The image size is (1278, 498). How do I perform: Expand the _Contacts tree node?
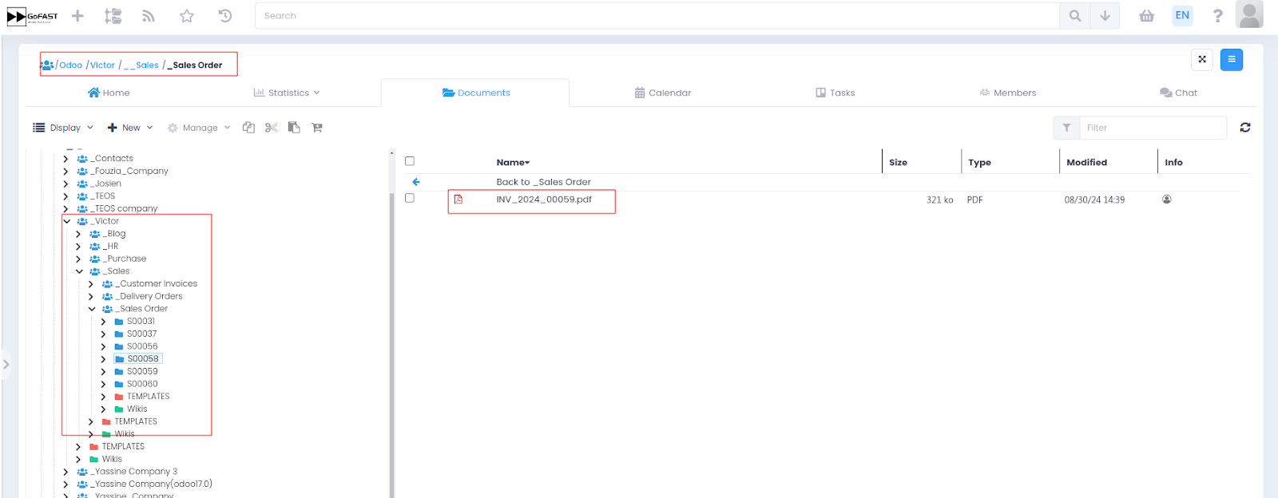[x=65, y=159]
